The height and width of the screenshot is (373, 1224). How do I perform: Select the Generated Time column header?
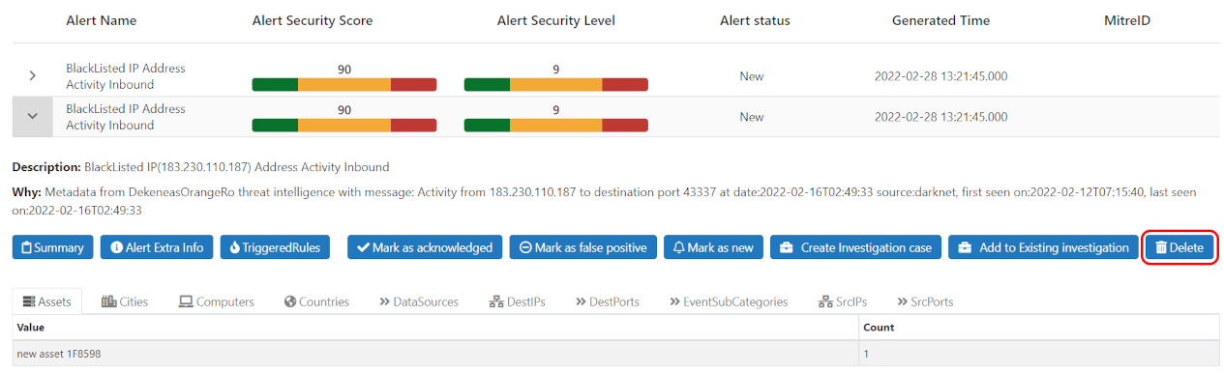[x=940, y=20]
